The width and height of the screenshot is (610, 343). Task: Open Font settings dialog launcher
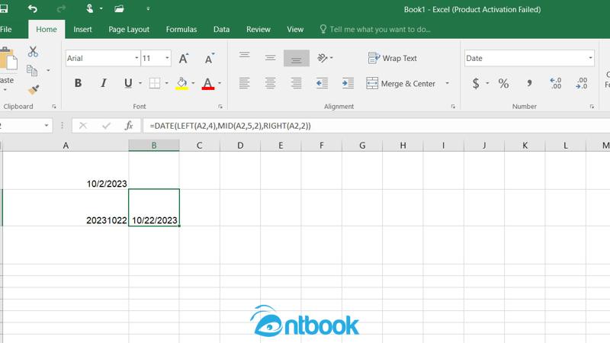point(220,107)
